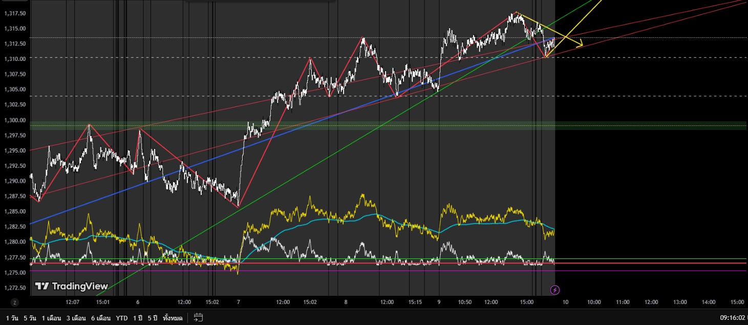Viewport: 748px width, 325px height.
Task: Open the go-to-date calendar icon
Action: [x=199, y=318]
